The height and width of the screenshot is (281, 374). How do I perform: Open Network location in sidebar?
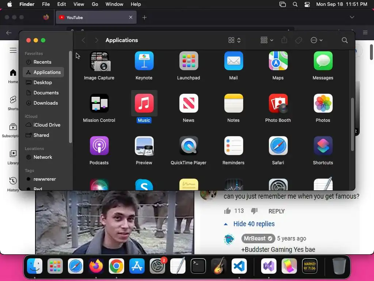(43, 157)
